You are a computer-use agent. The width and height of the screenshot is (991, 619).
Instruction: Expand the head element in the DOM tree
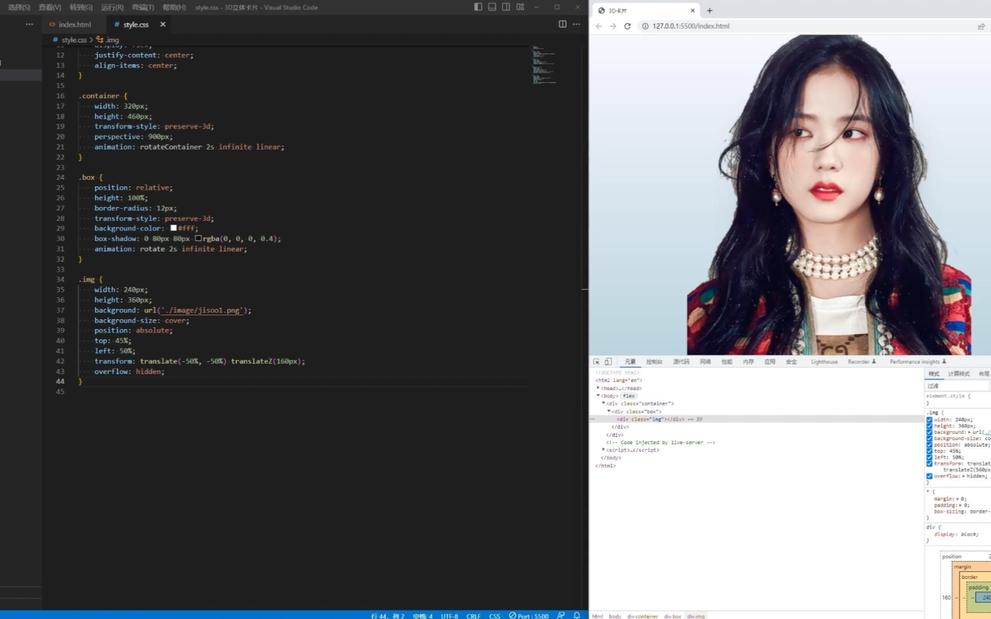coord(598,387)
